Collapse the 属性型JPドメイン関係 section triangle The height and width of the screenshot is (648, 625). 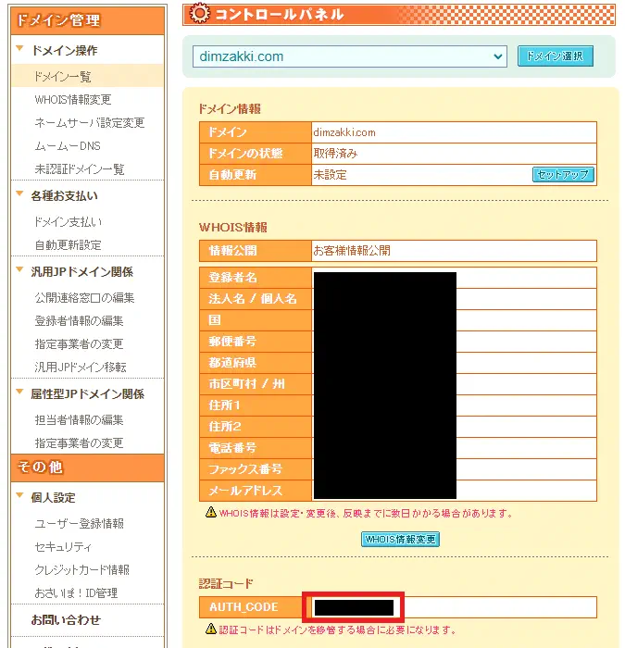coord(20,393)
